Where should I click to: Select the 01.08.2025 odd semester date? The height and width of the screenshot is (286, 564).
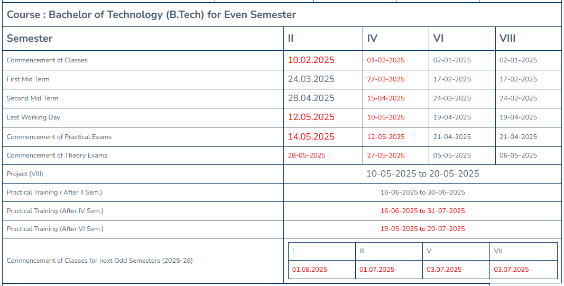point(310,270)
